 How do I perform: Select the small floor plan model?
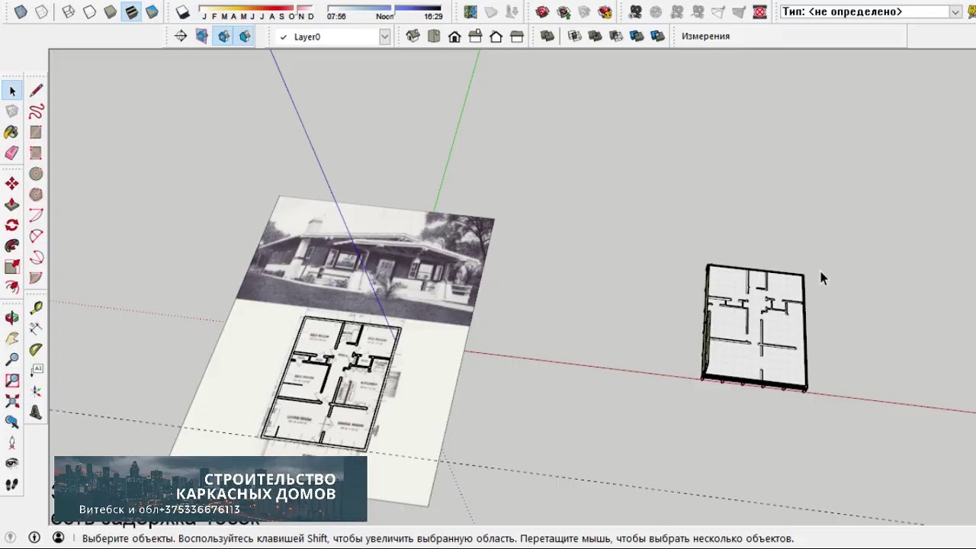pos(754,327)
